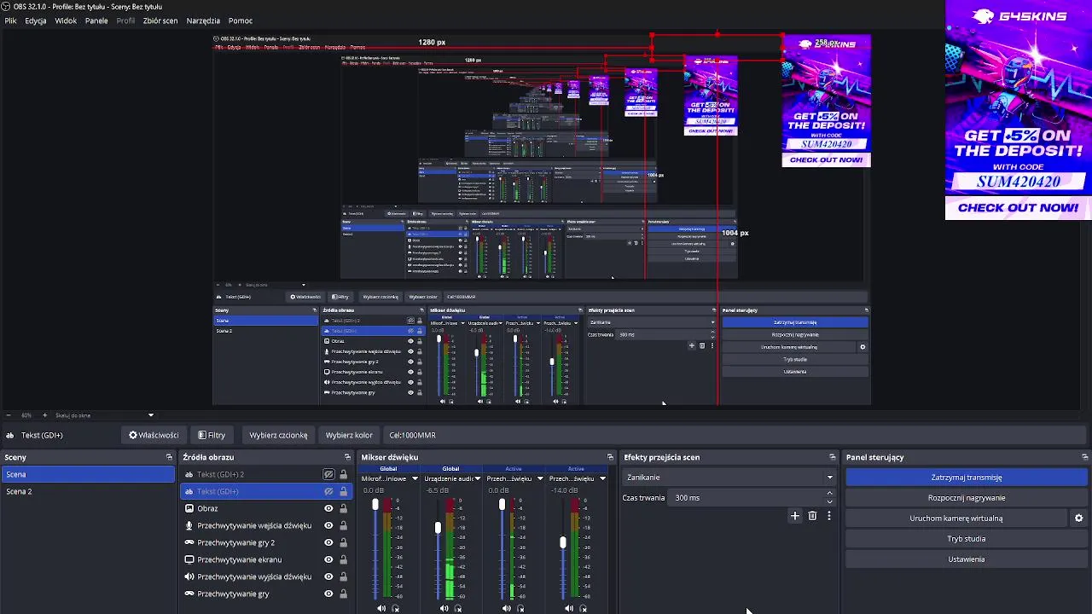The height and width of the screenshot is (614, 1092).
Task: Show the Tekst (GDI+) 2 source
Action: tap(328, 474)
